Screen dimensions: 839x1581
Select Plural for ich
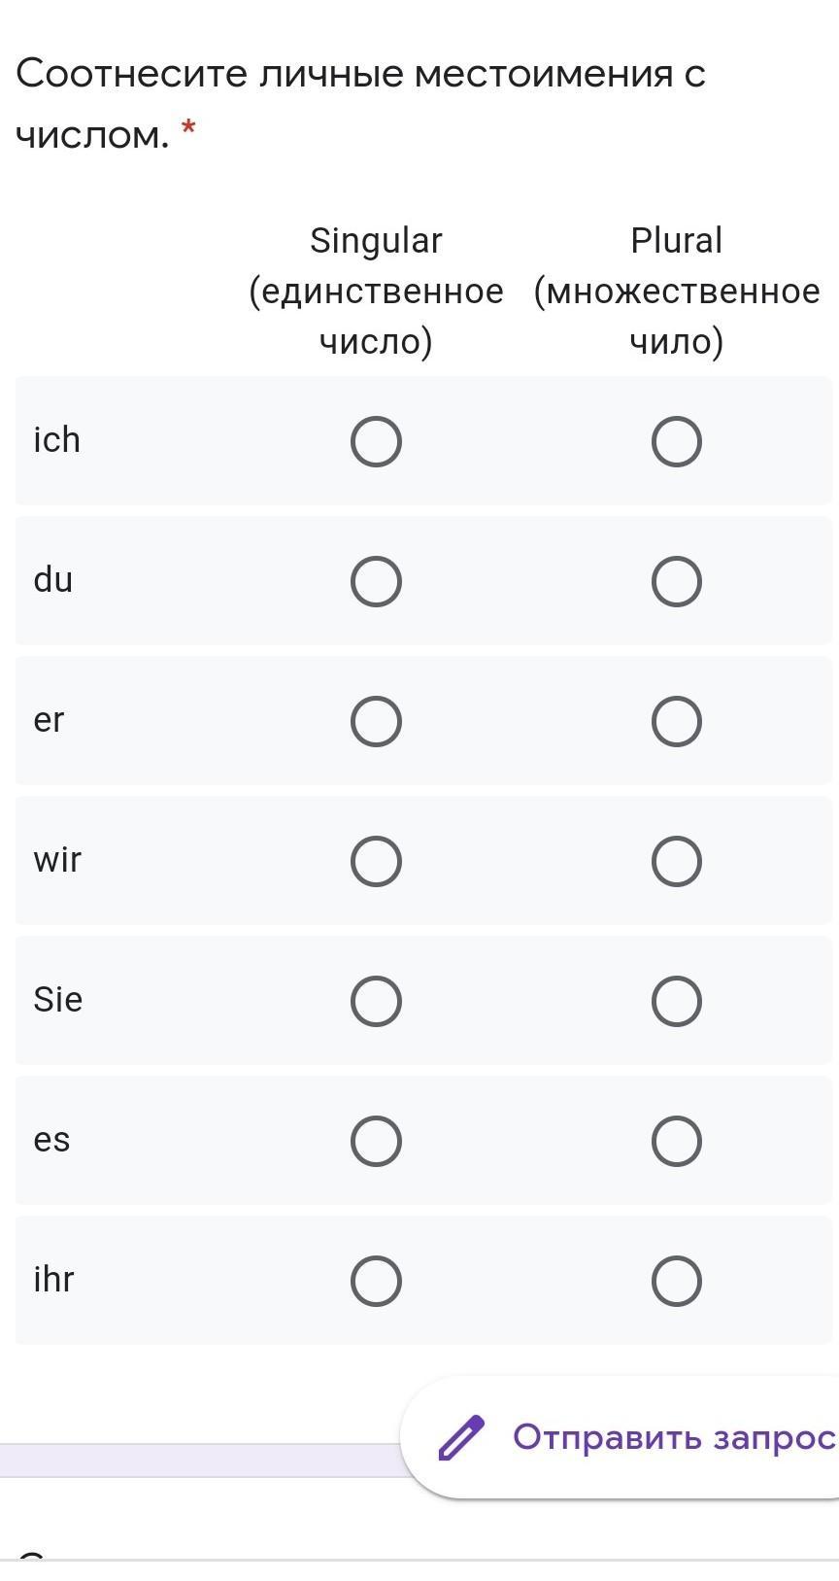(x=677, y=442)
